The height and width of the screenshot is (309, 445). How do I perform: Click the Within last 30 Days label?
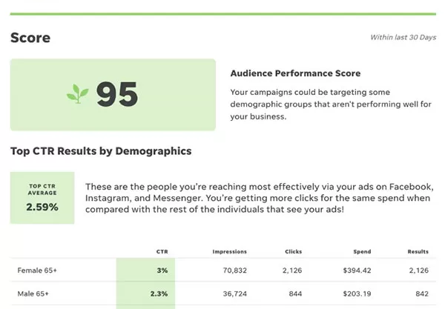pyautogui.click(x=403, y=37)
